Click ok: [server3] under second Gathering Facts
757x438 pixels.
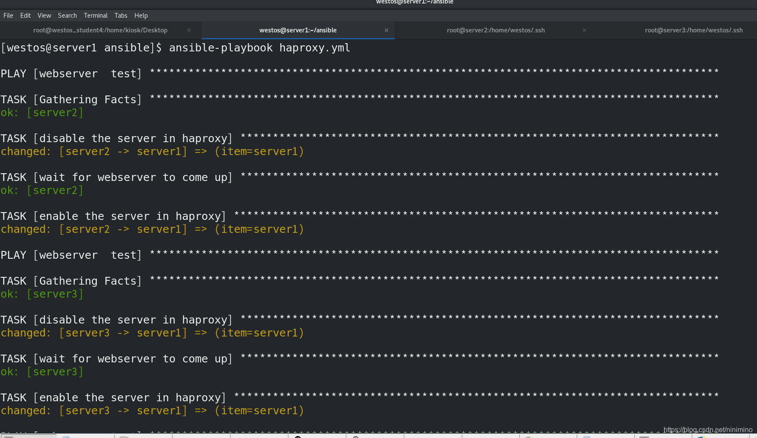tap(42, 294)
